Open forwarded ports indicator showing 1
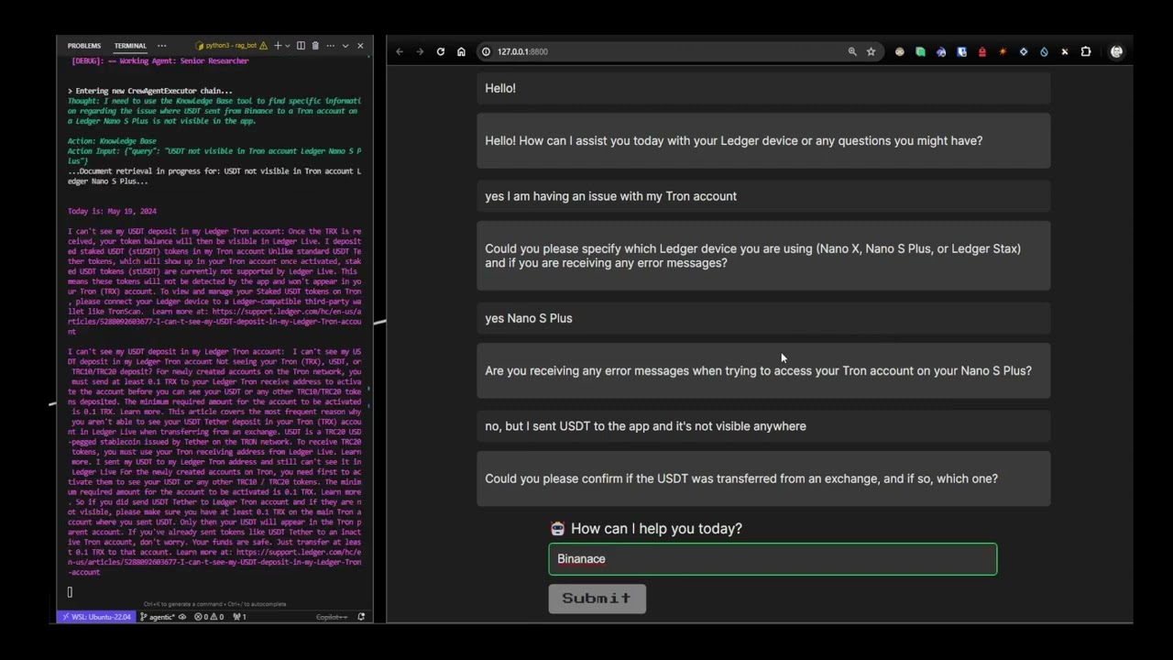The width and height of the screenshot is (1173, 660). click(x=238, y=617)
